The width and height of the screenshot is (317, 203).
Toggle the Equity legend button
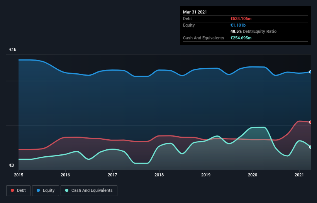46,191
